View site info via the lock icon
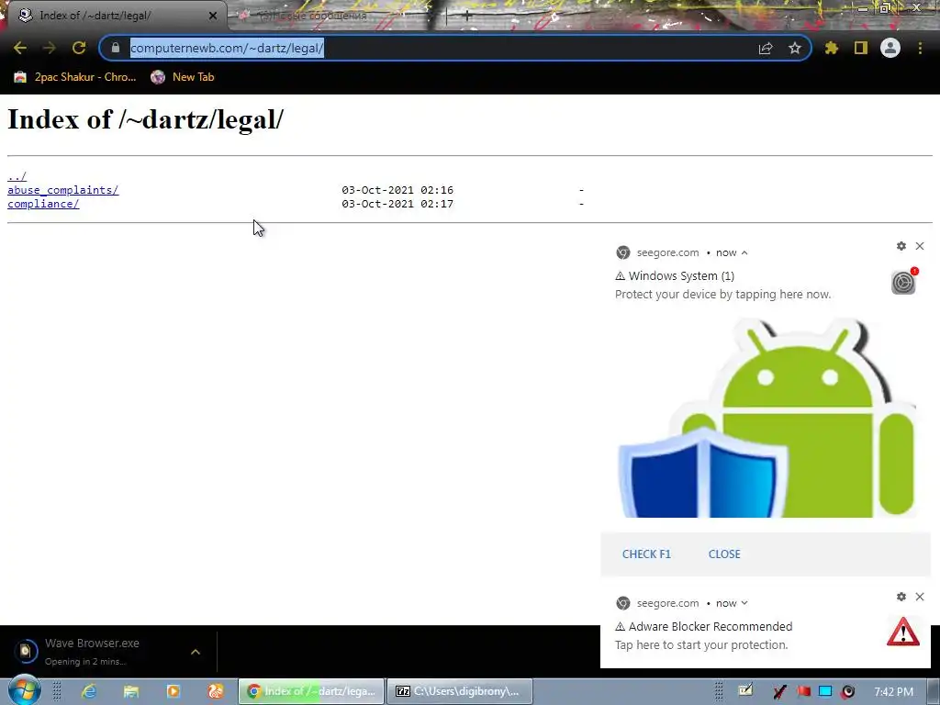The width and height of the screenshot is (940, 705). [116, 48]
